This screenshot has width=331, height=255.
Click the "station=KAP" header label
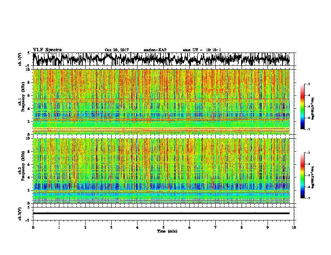pos(155,50)
